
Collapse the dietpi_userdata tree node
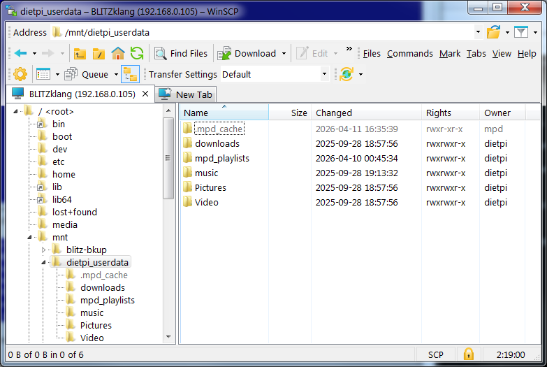click(x=43, y=263)
